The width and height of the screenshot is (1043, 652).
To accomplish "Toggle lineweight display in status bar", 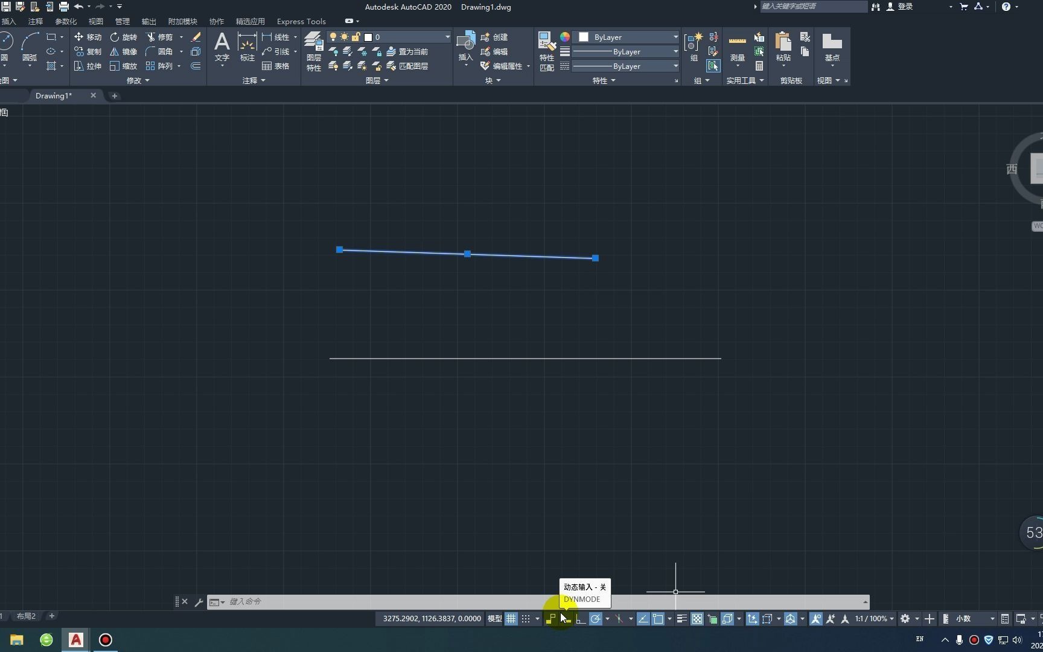I will pos(682,619).
